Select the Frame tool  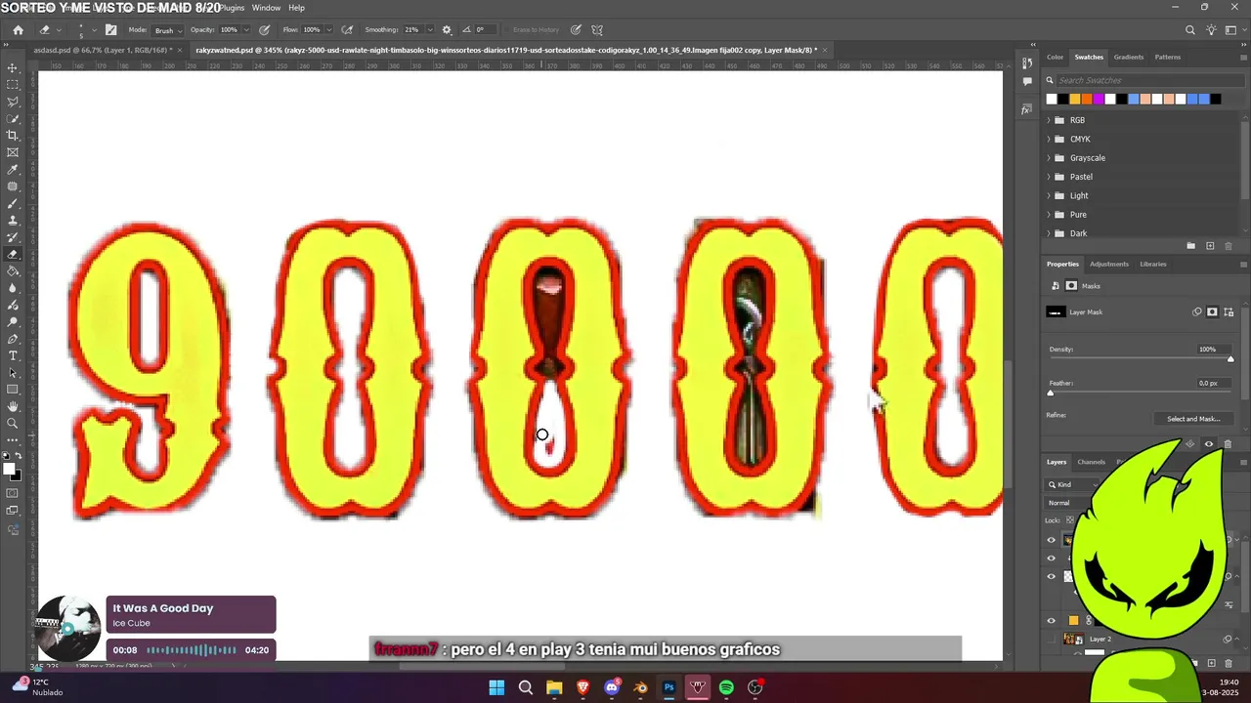(13, 152)
